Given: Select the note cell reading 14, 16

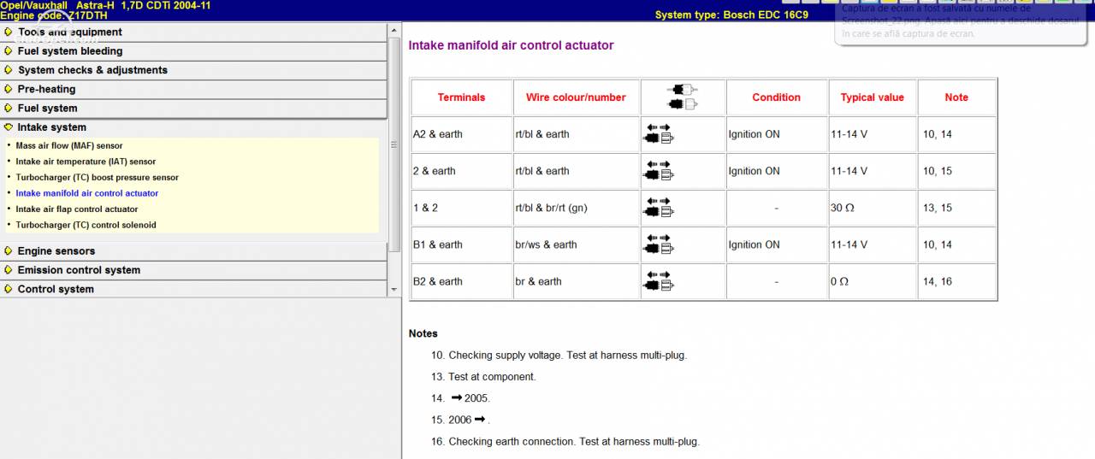Looking at the screenshot, I should (957, 281).
